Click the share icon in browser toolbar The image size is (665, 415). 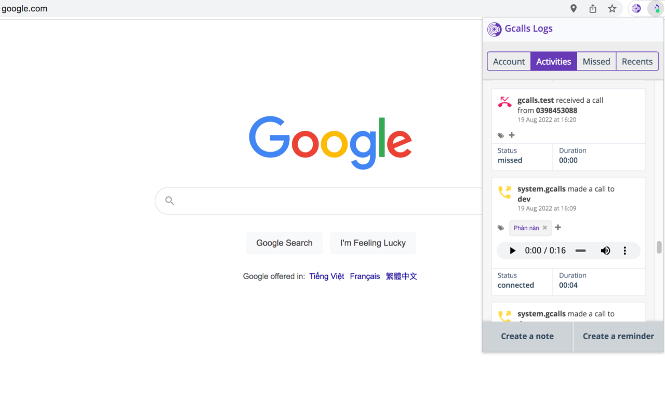[593, 8]
